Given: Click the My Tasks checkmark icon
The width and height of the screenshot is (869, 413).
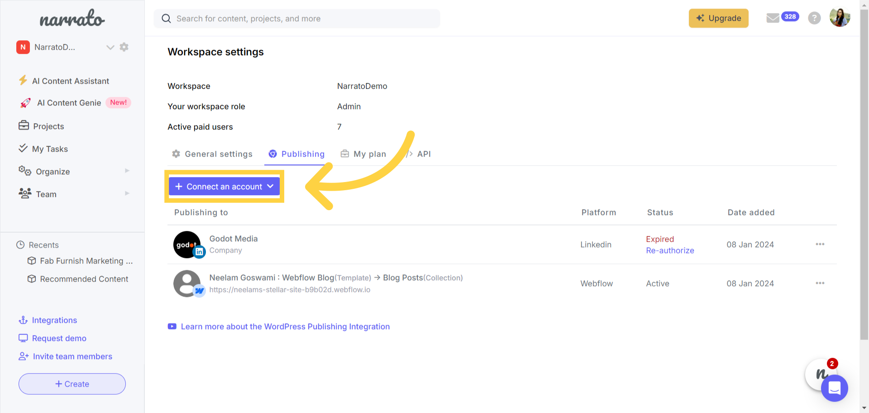Looking at the screenshot, I should point(23,148).
